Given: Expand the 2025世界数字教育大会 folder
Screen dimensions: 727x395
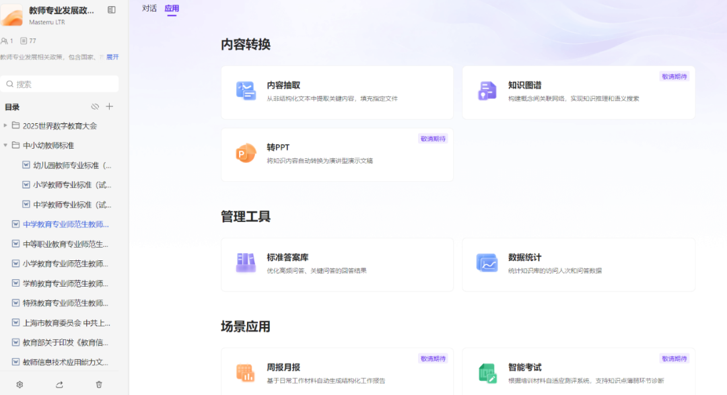Looking at the screenshot, I should [5, 125].
